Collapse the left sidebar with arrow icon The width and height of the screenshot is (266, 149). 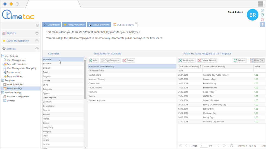tap(37, 25)
